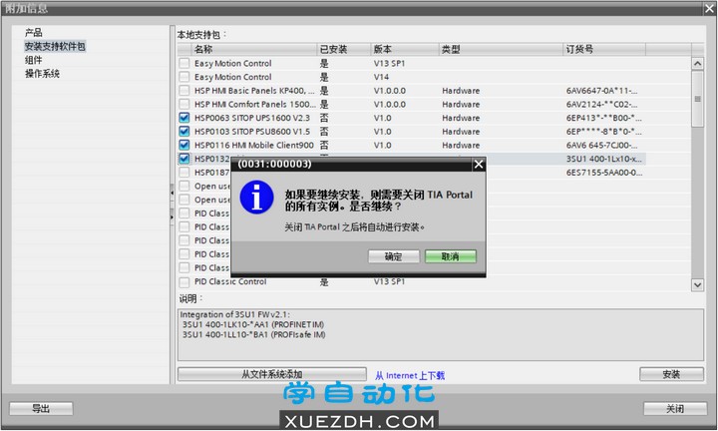Click the 版本 column header
Image resolution: width=718 pixels, height=431 pixels.
405,49
